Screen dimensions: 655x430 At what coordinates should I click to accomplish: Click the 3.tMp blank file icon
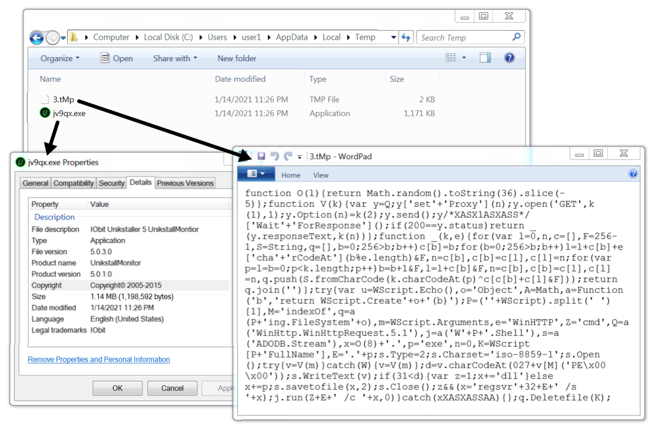pos(45,99)
